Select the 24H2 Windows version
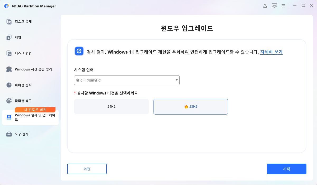The image size is (317, 185). [111, 107]
